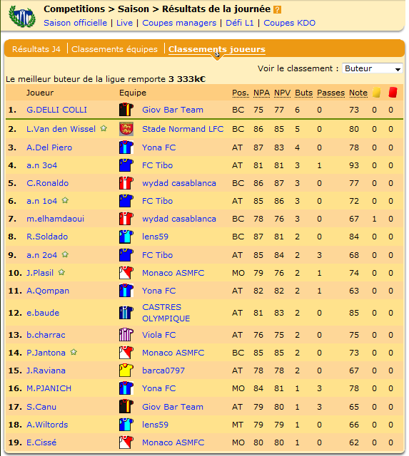Click star icon next to a.n 1o4

pyautogui.click(x=65, y=200)
